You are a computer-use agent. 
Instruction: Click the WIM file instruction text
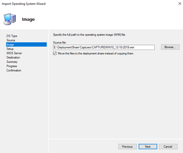pyautogui.click(x=89, y=35)
